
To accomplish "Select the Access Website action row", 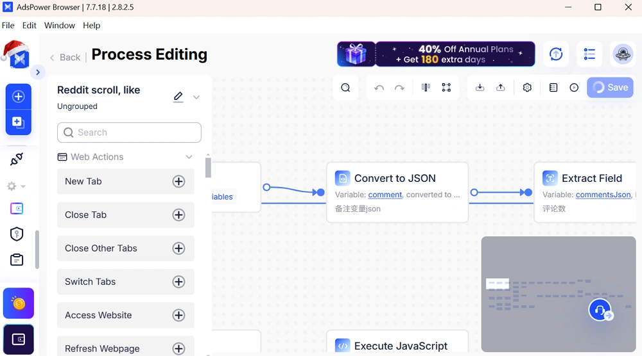I will (x=126, y=315).
